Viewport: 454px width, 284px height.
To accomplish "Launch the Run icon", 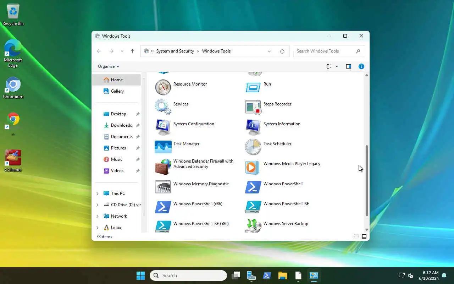I will pos(253,87).
